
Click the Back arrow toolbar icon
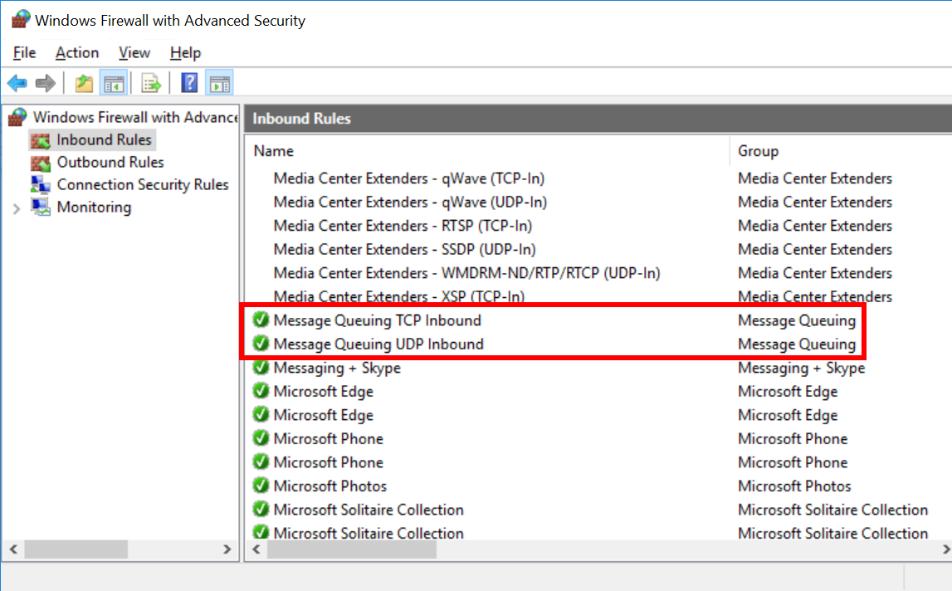(x=17, y=83)
